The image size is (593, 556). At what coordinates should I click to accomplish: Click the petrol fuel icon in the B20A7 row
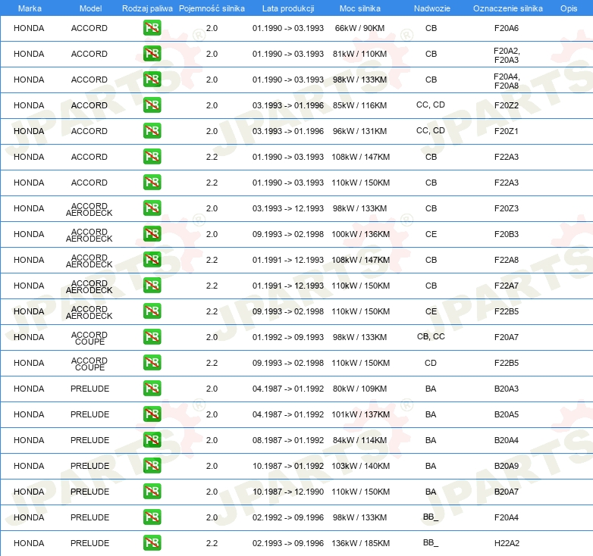(152, 491)
